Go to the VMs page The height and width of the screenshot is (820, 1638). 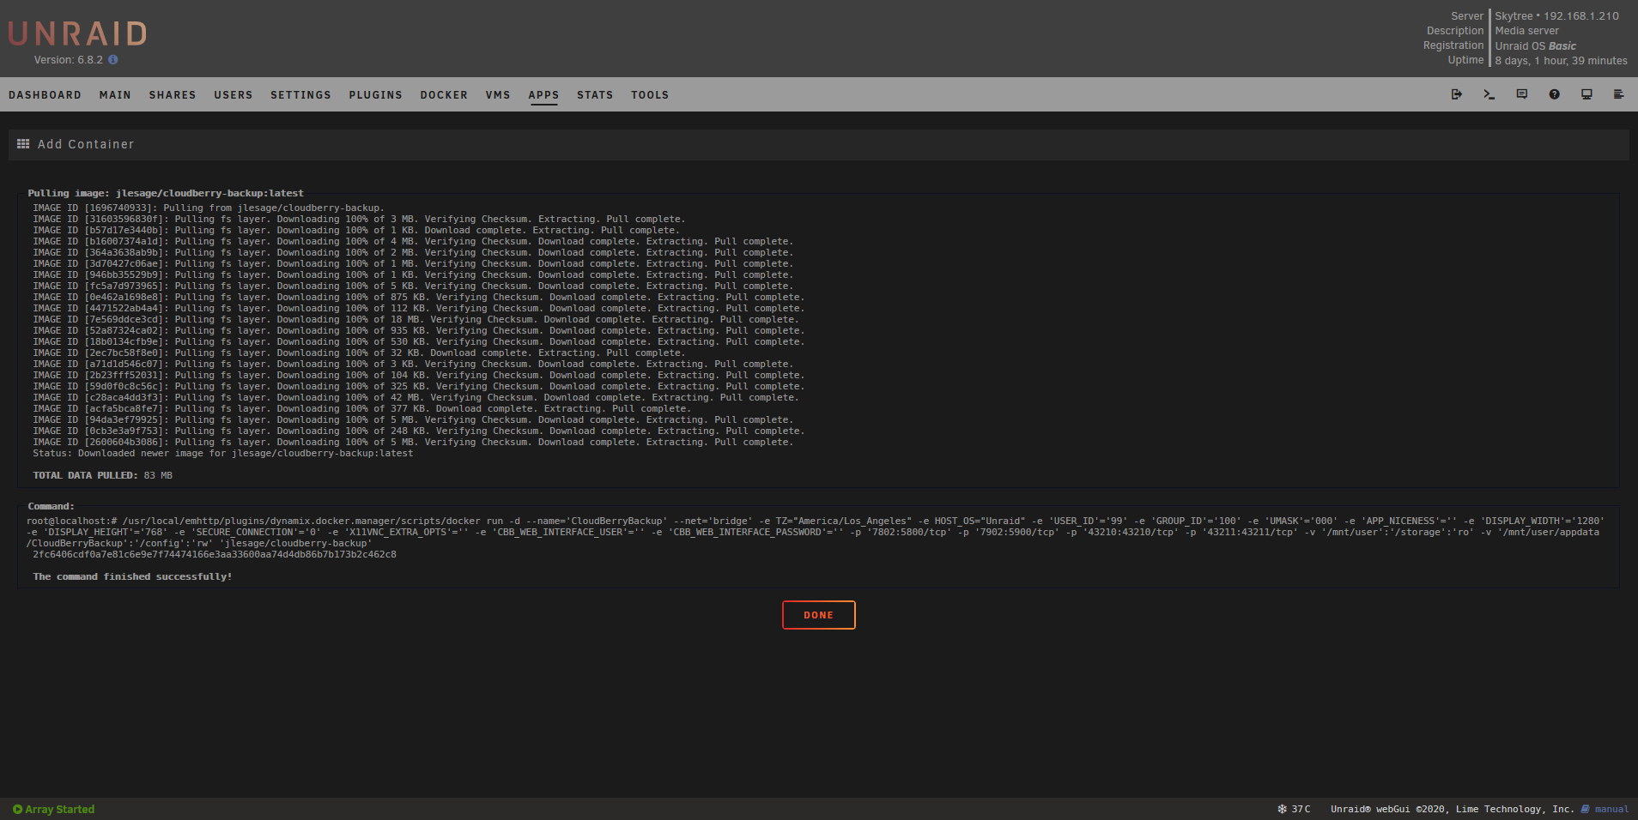tap(498, 95)
